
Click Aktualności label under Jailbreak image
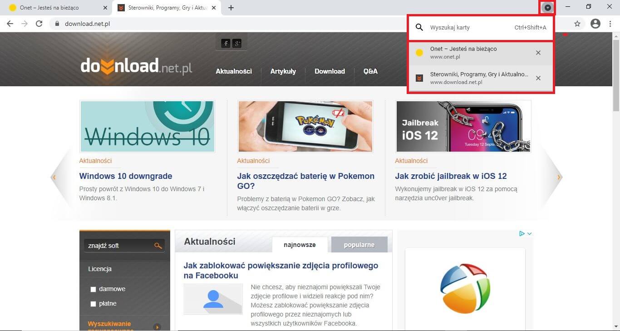tap(411, 161)
